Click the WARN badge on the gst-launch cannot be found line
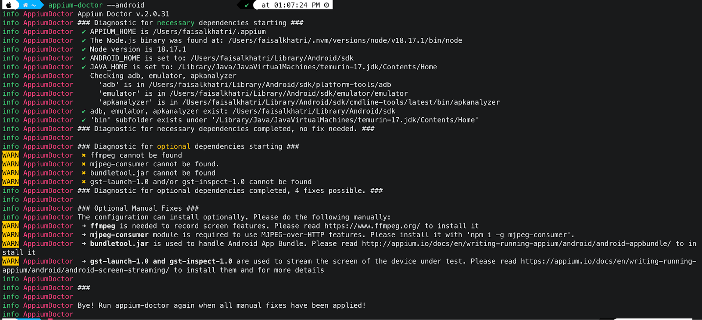The height and width of the screenshot is (320, 702). (11, 182)
